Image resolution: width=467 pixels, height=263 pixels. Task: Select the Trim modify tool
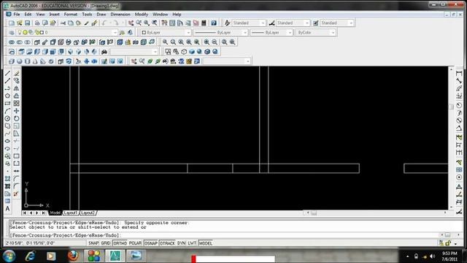point(16,141)
